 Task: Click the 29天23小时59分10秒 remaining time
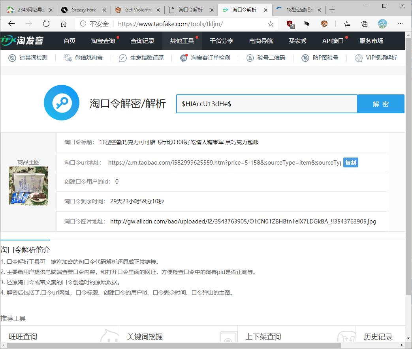pyautogui.click(x=137, y=201)
